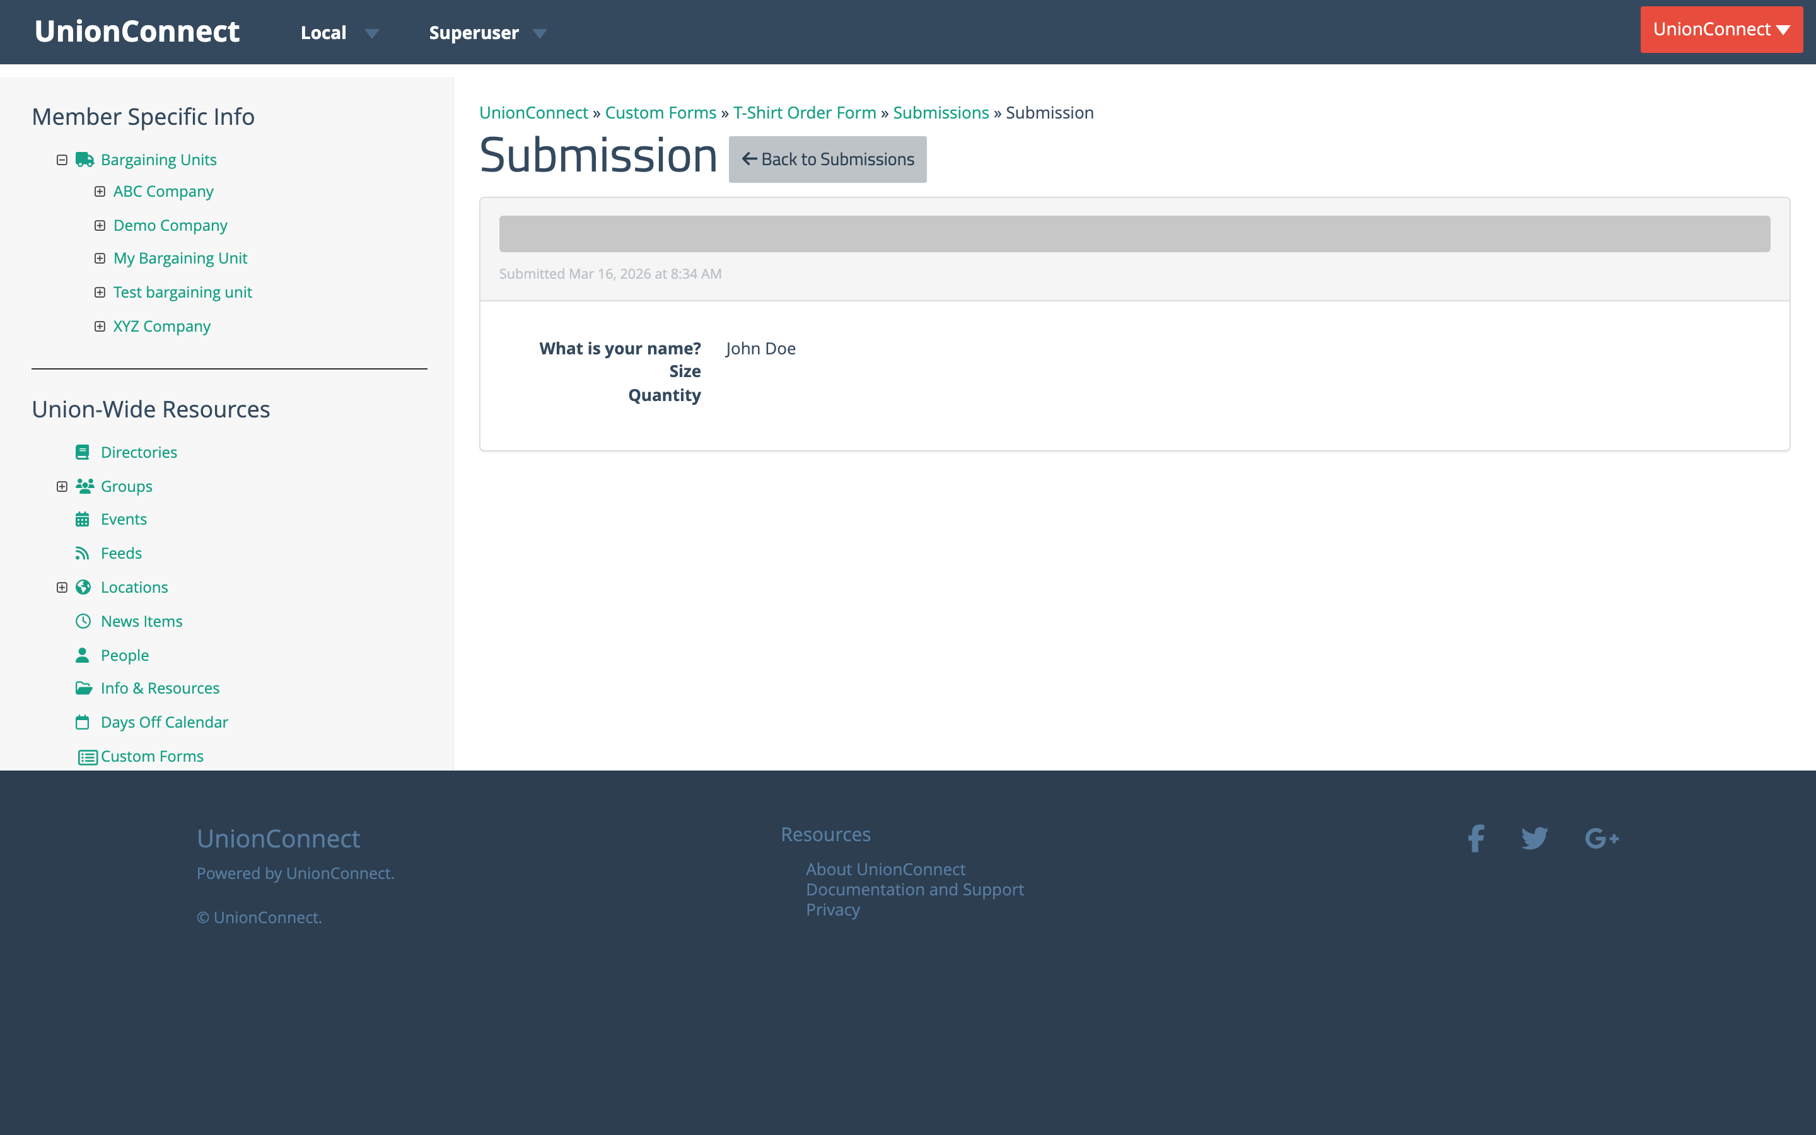Viewport: 1816px width, 1135px height.
Task: Select the John Doe answer text
Action: coord(760,348)
